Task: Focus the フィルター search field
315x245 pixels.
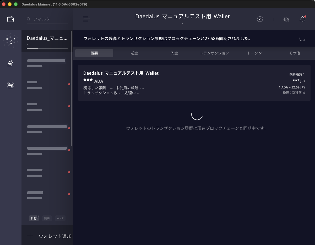Action: 47,19
